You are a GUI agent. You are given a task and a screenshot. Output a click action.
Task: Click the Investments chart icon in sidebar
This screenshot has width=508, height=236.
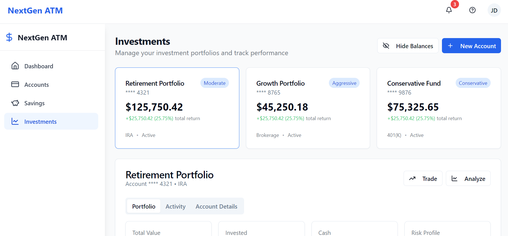click(15, 121)
